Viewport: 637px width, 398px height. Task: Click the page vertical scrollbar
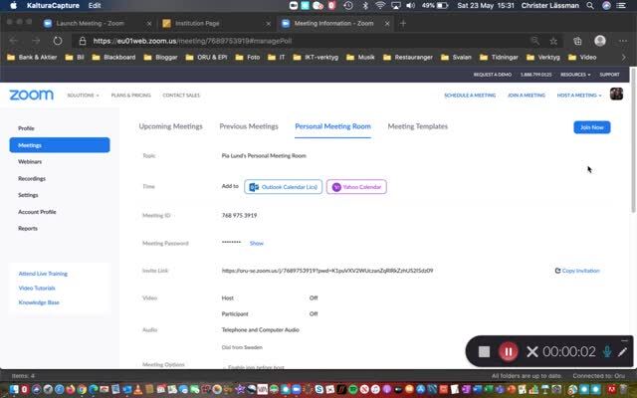point(633,140)
